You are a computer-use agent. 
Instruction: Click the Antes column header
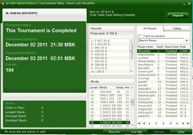pyautogui.click(x=120, y=88)
